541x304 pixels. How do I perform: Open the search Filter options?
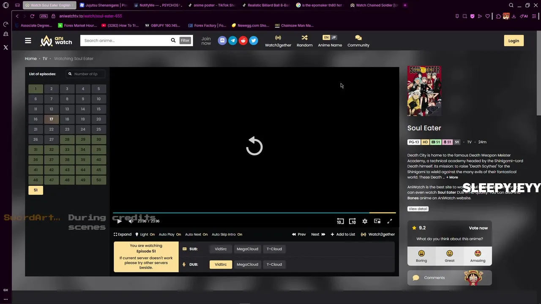[185, 41]
